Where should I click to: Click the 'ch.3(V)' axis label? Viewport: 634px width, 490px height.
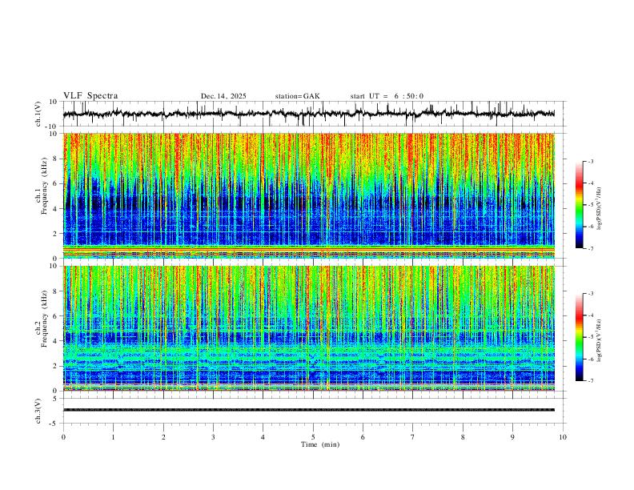pyautogui.click(x=38, y=411)
